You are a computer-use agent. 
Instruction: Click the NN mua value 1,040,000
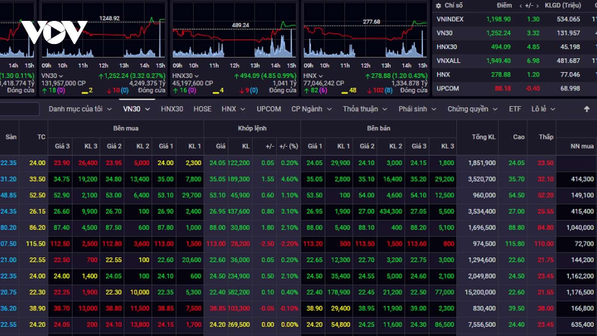[580, 228]
